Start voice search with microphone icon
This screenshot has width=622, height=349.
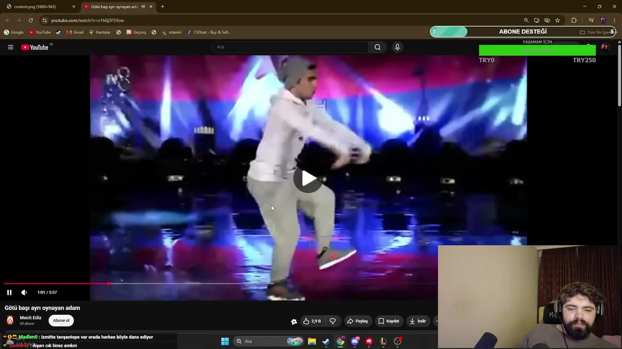[397, 47]
